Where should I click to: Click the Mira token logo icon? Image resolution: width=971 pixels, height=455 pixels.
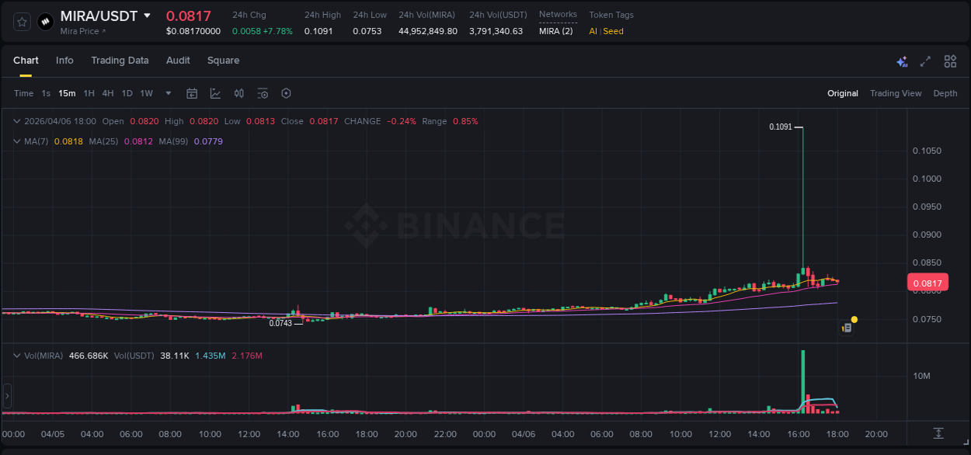pyautogui.click(x=46, y=22)
